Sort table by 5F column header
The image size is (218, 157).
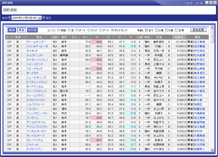point(97,37)
